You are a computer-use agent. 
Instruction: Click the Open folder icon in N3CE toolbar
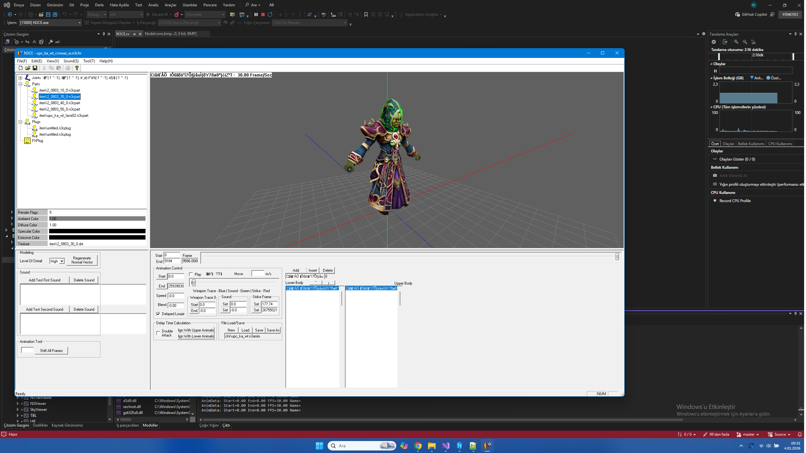tap(28, 68)
